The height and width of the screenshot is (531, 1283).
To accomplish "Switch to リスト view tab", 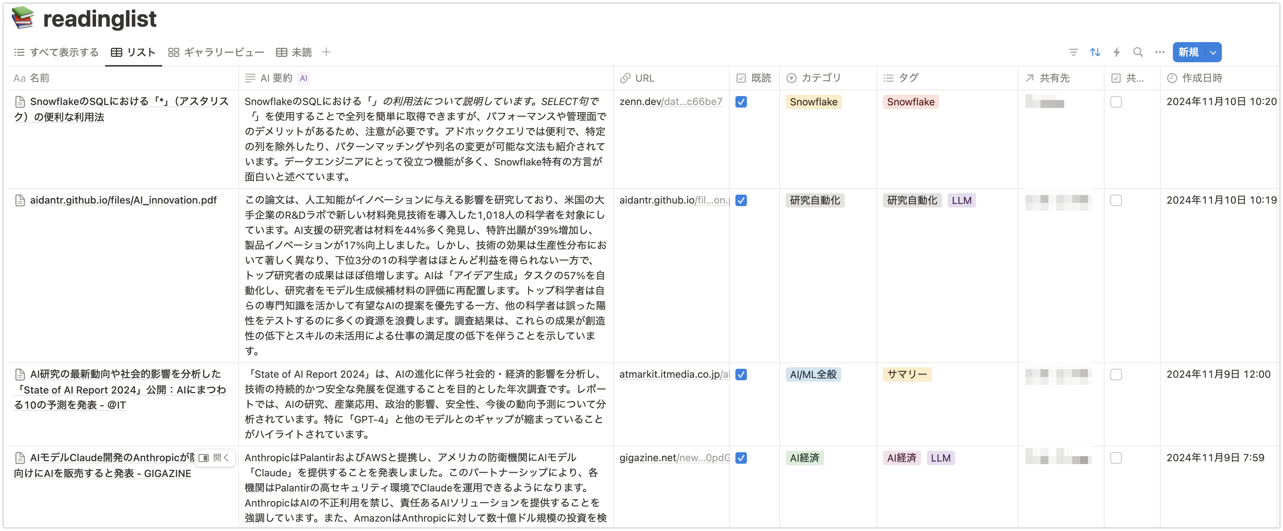I will point(133,52).
